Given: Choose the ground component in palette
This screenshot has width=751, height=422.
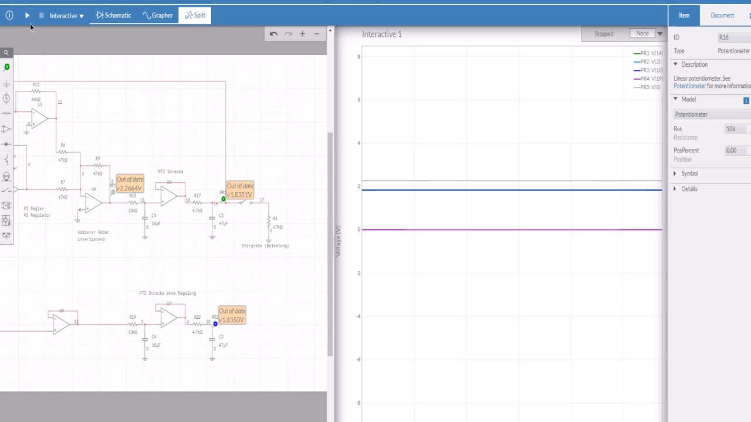Looking at the screenshot, I should point(6,83).
